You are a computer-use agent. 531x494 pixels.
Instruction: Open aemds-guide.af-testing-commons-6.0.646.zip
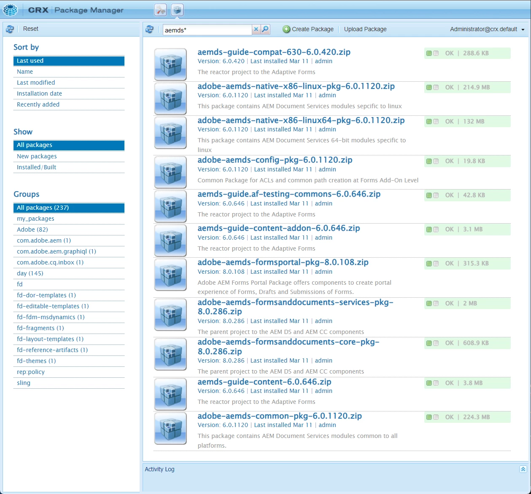pyautogui.click(x=289, y=194)
